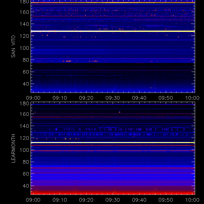The image size is (204, 204).
Task: Click inside the Learmonth spectrogram panel
Action: point(113,148)
